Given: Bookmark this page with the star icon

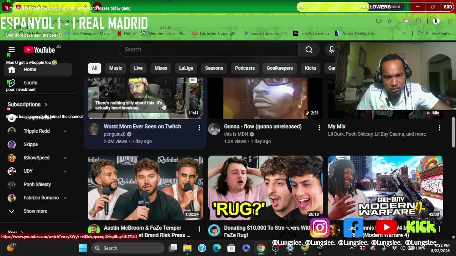Looking at the screenshot, I should (389, 21).
